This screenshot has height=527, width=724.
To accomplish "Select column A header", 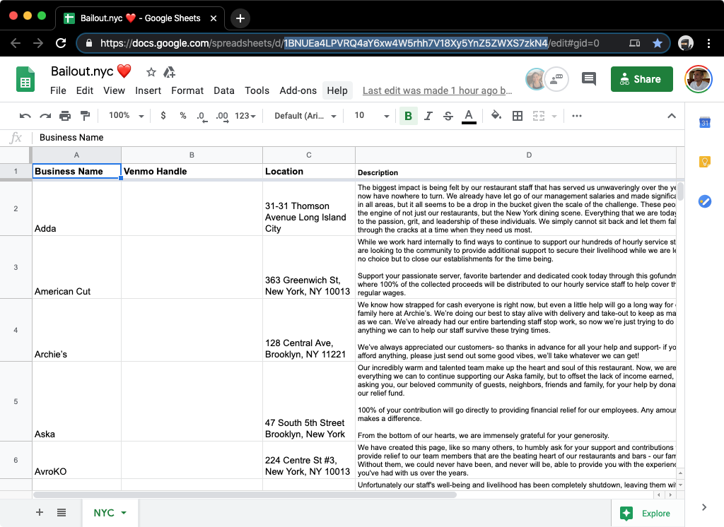I will (76, 155).
